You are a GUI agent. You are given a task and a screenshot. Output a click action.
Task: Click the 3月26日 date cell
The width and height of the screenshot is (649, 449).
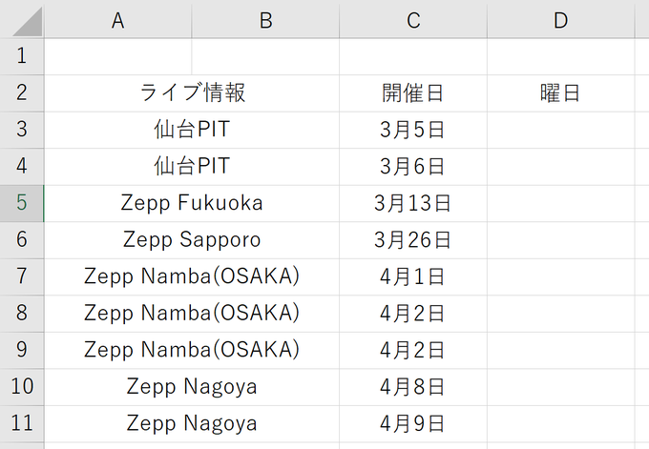(x=412, y=239)
